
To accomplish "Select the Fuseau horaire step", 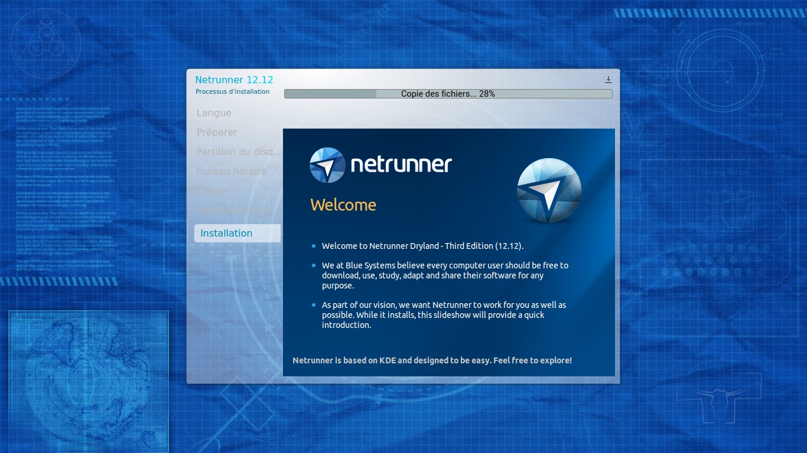I will coord(232,171).
